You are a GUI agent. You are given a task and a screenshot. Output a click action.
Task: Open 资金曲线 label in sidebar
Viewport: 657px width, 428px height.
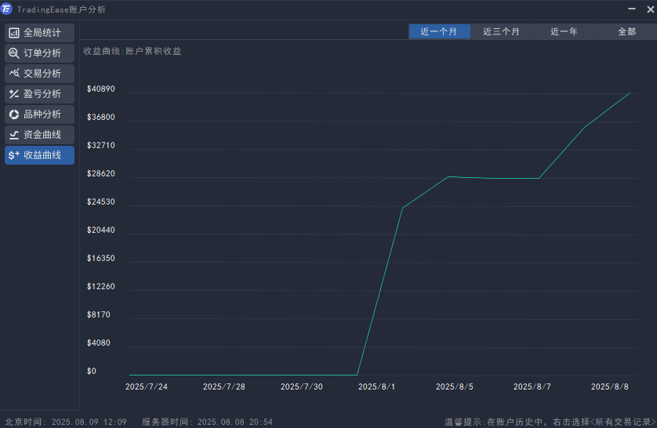click(42, 135)
